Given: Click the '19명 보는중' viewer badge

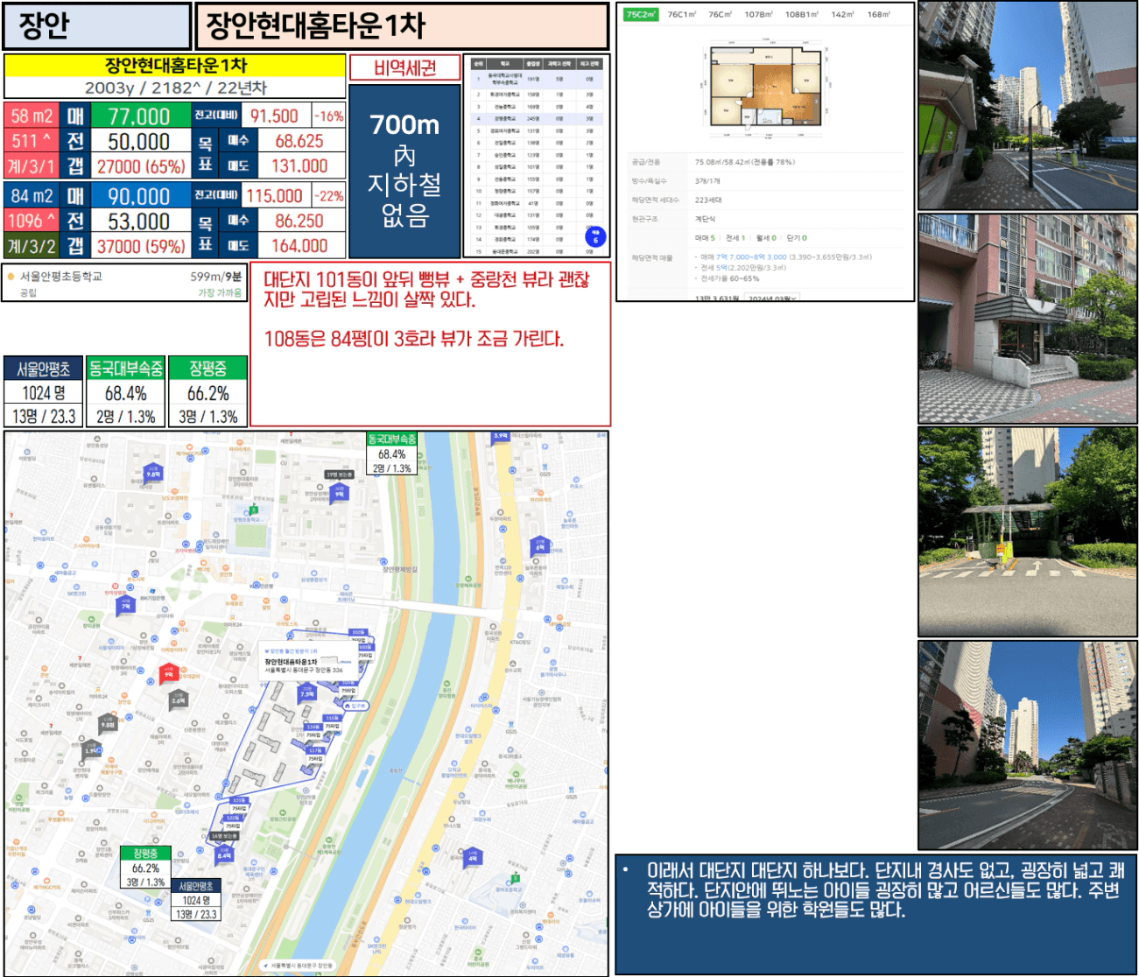Looking at the screenshot, I should pyautogui.click(x=339, y=474).
